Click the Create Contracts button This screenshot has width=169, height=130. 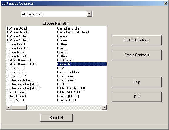pos(137,55)
